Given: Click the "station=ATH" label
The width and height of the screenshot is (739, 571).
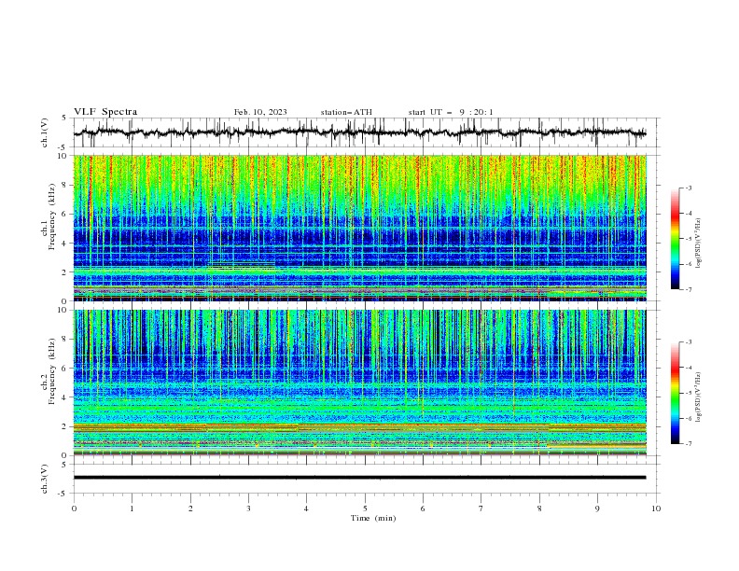Looking at the screenshot, I should tap(346, 112).
